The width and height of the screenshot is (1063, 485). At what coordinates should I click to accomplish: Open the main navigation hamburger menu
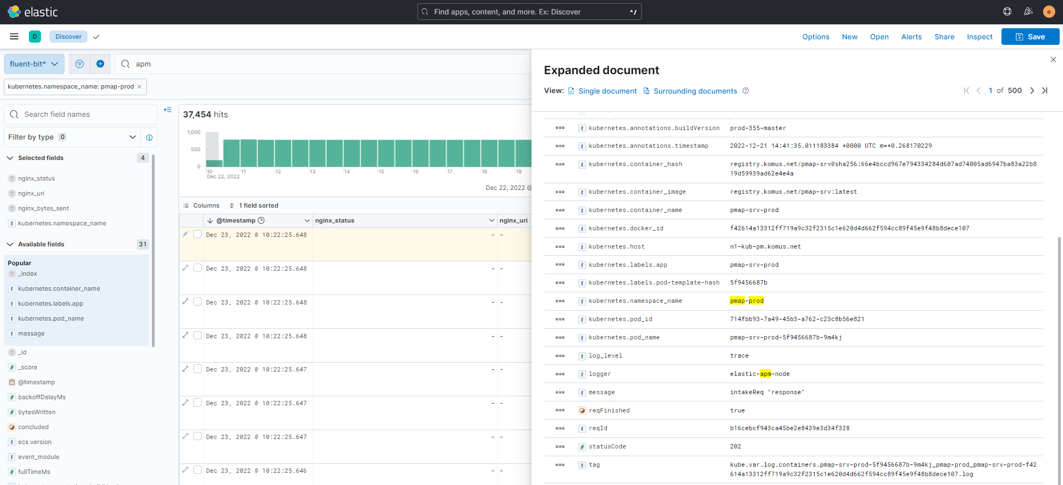(x=14, y=37)
